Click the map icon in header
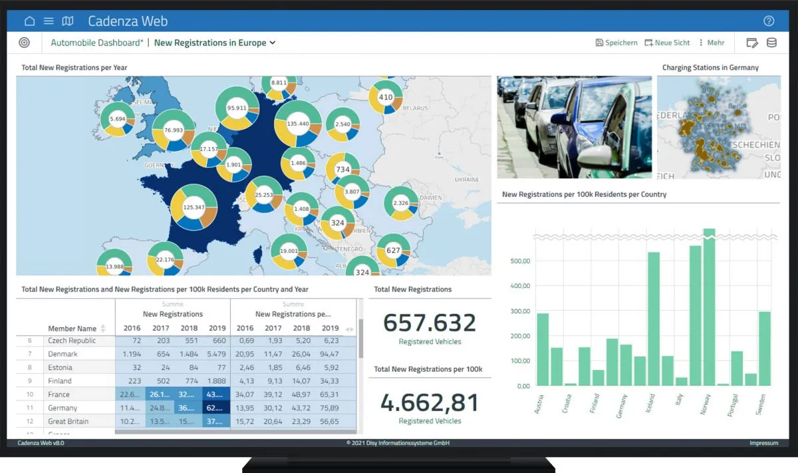The image size is (798, 473). [67, 21]
